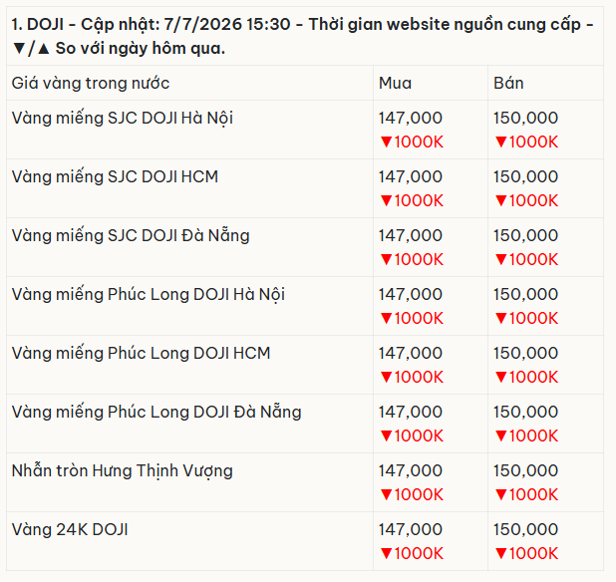Select 'Vàng miếng Phúc Long DOJI HCM' label
Viewport: 616px width, 582px height.
[141, 353]
